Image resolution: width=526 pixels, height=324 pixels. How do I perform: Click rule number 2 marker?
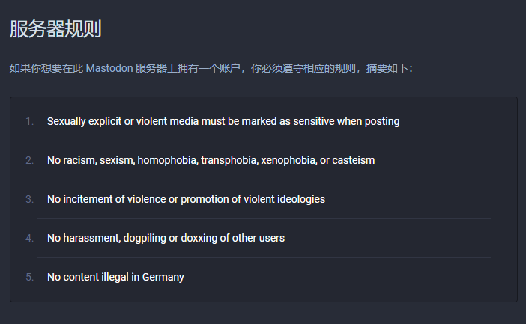click(30, 160)
